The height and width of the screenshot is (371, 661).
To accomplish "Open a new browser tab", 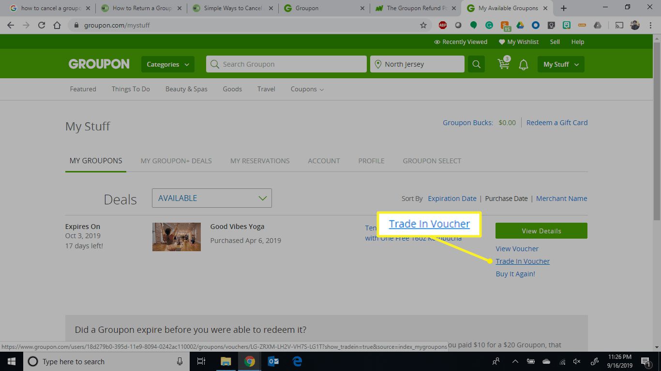I will pyautogui.click(x=564, y=8).
